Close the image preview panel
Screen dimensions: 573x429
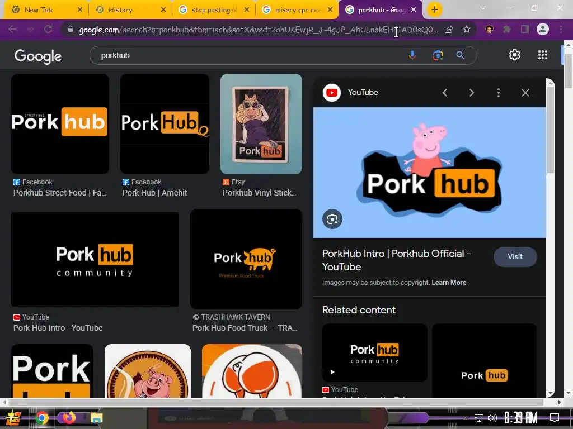525,93
